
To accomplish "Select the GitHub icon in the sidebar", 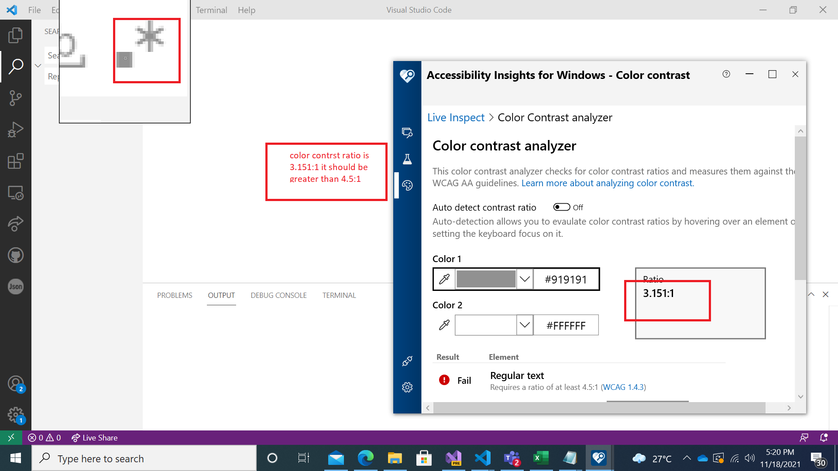I will 16,255.
